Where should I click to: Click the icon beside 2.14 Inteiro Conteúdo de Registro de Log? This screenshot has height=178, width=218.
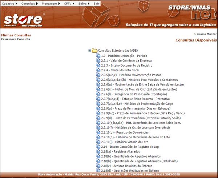[x=98, y=146]
